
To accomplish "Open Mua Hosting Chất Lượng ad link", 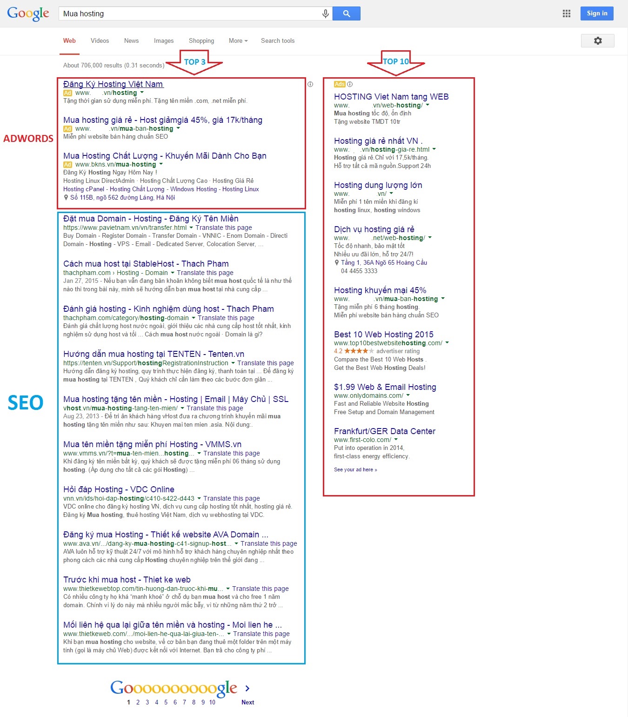I will 165,156.
